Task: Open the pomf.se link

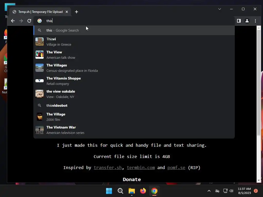Action: pos(176,168)
